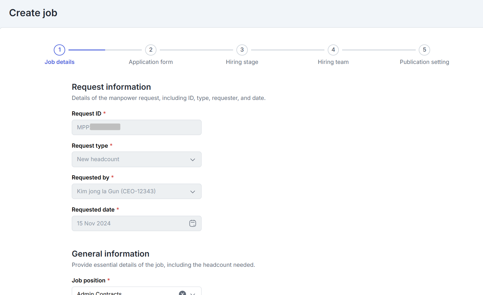Jump to the step 4 circle indicator
Viewport: 483px width, 295px height.
pyautogui.click(x=333, y=50)
